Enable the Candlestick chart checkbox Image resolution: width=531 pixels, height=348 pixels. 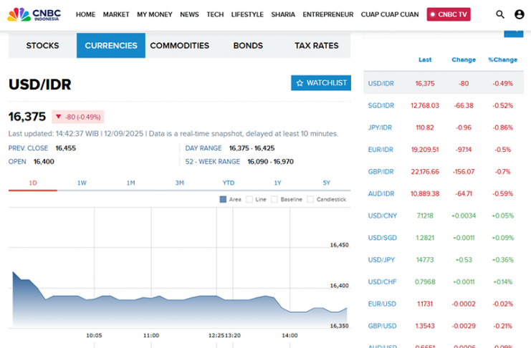click(310, 200)
